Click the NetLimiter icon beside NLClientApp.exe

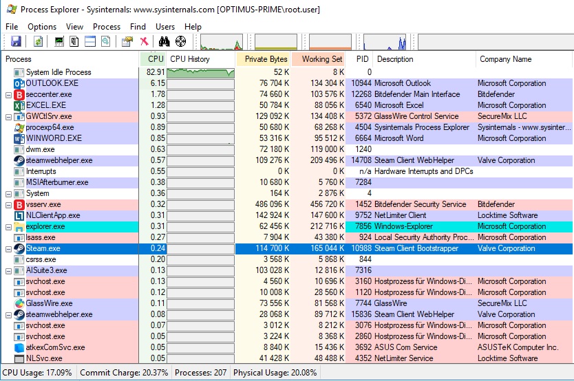[x=19, y=216]
